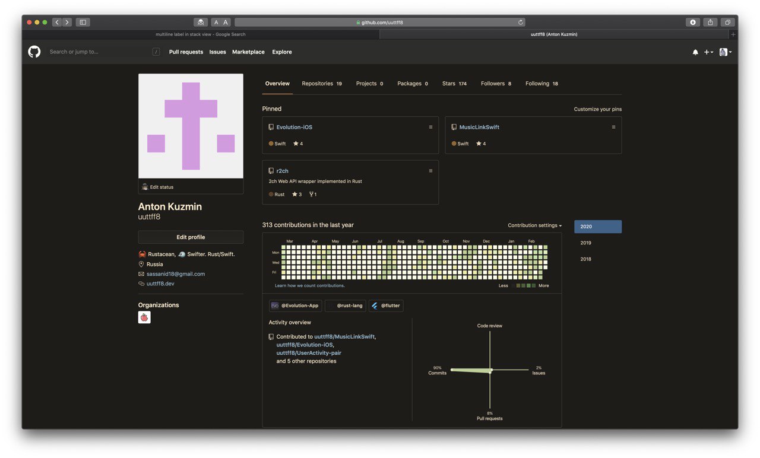Click Safari share button

(x=710, y=22)
